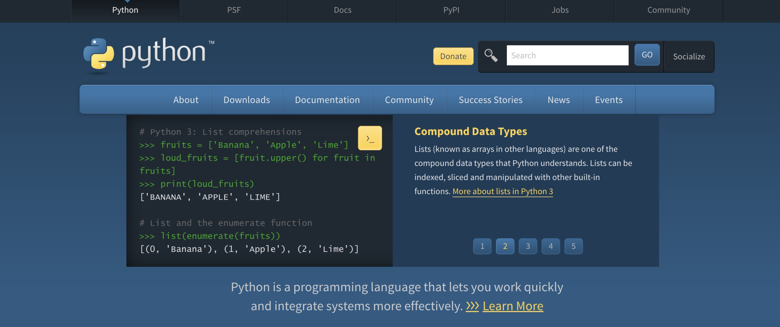
Task: Open the Socialize menu
Action: pyautogui.click(x=689, y=57)
